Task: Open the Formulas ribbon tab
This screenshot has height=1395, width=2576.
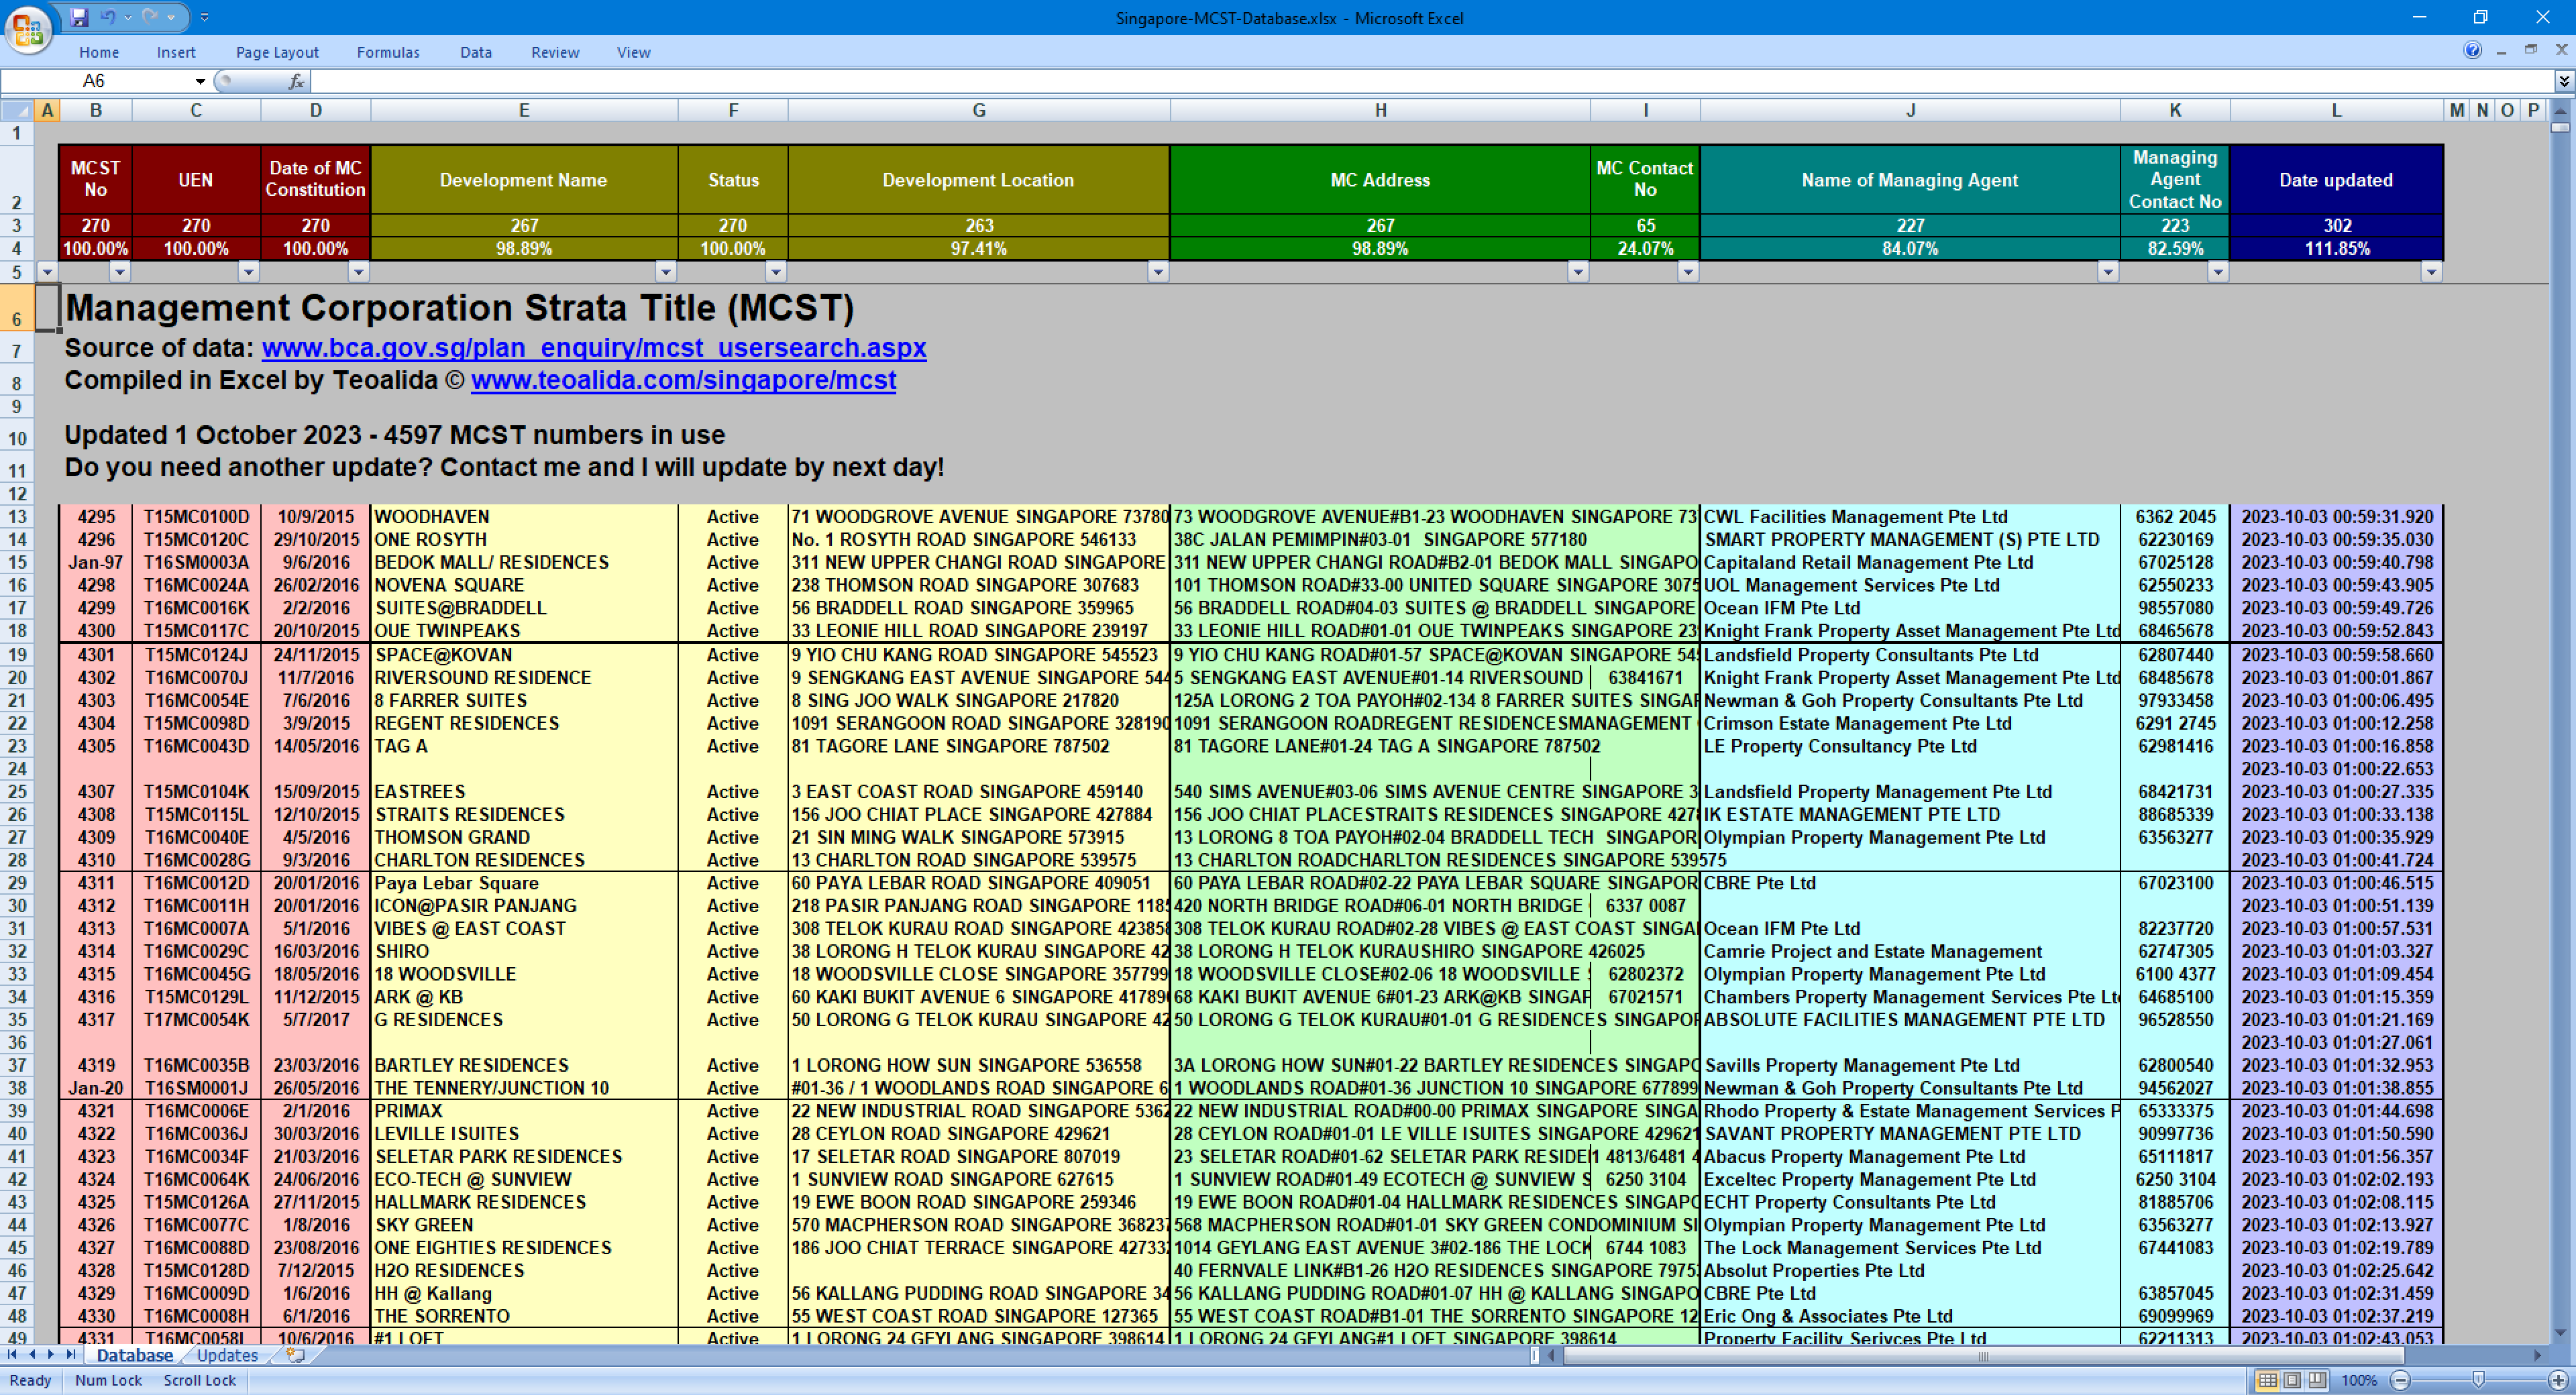Action: pyautogui.click(x=388, y=52)
